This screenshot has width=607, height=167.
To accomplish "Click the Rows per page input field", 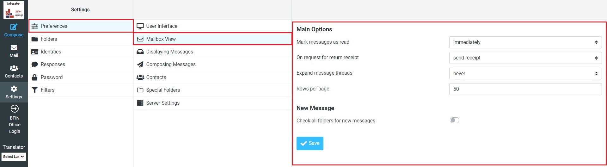I will pos(525,89).
